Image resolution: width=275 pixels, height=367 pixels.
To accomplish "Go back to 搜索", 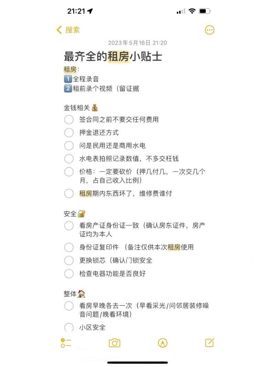I will (72, 30).
